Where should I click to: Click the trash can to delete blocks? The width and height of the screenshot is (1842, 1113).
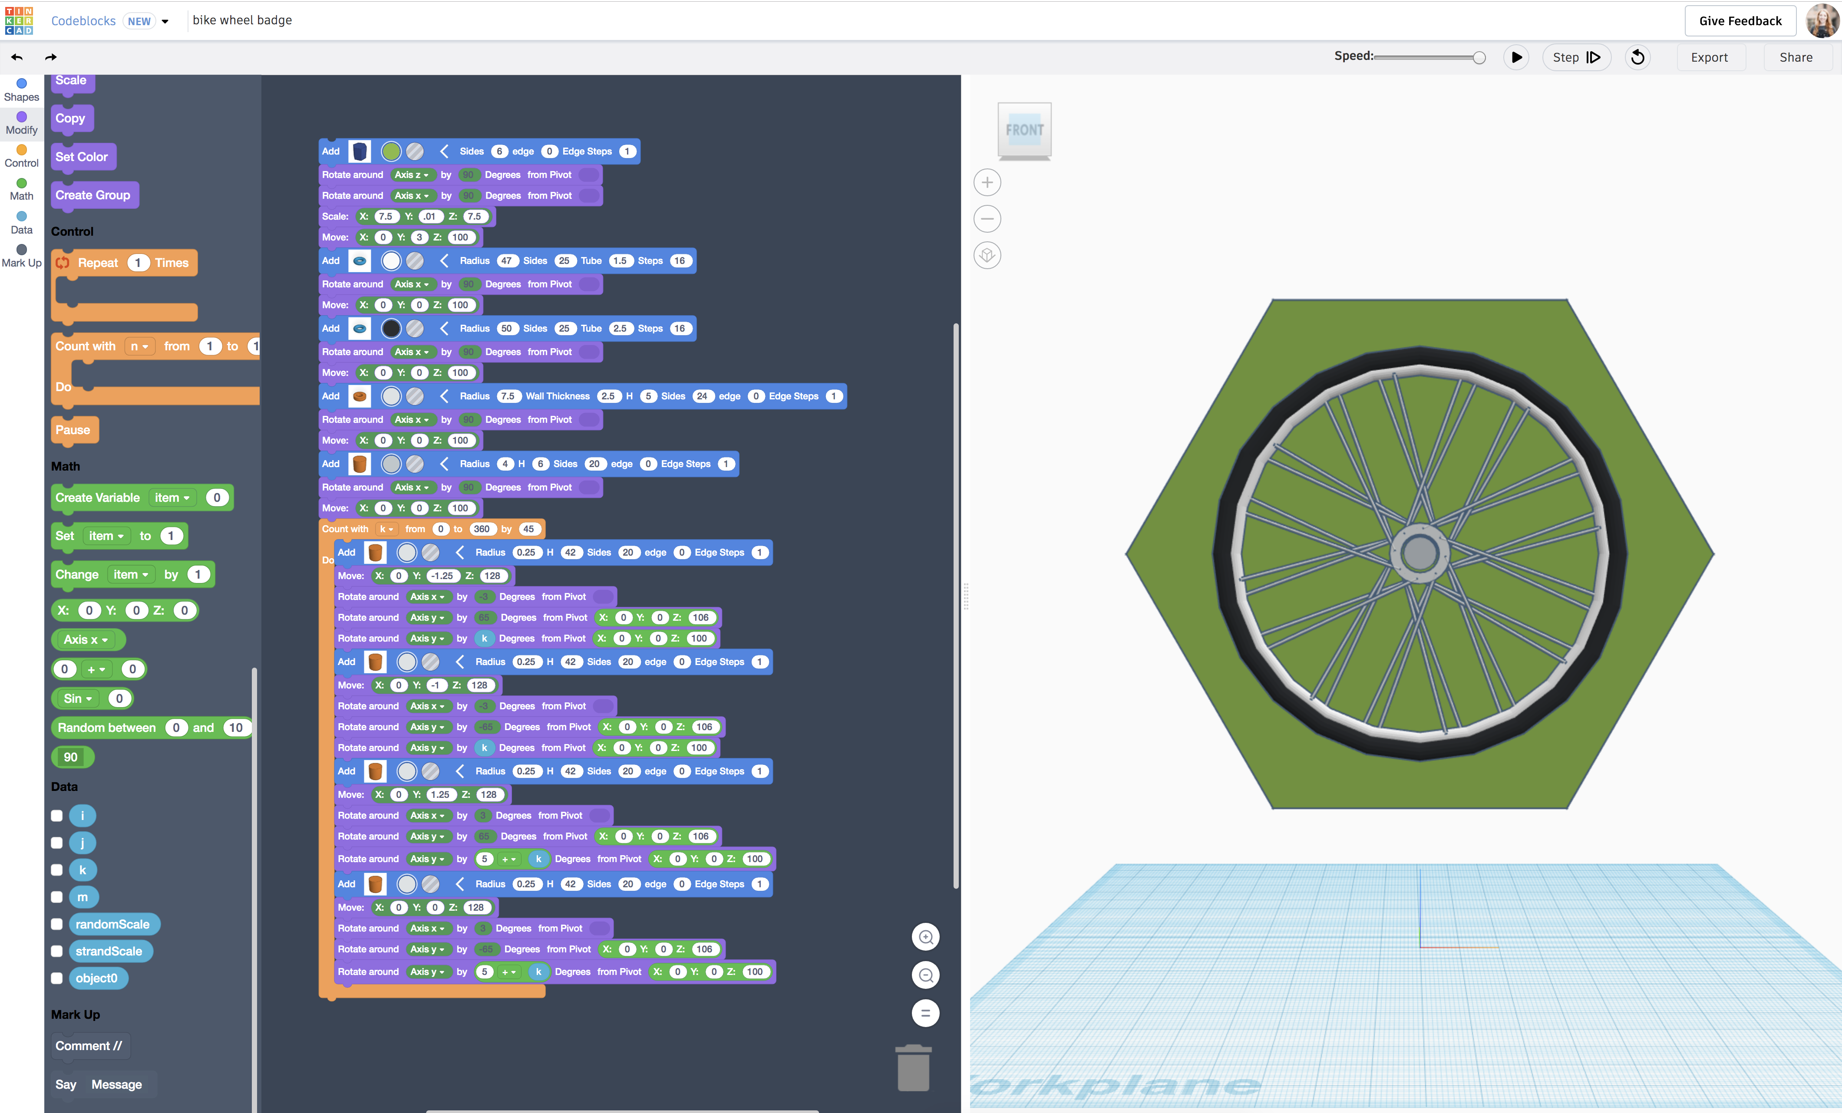pyautogui.click(x=914, y=1067)
